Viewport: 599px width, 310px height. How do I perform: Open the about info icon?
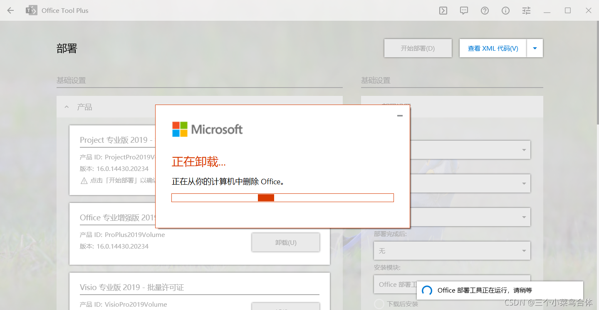[x=505, y=10]
